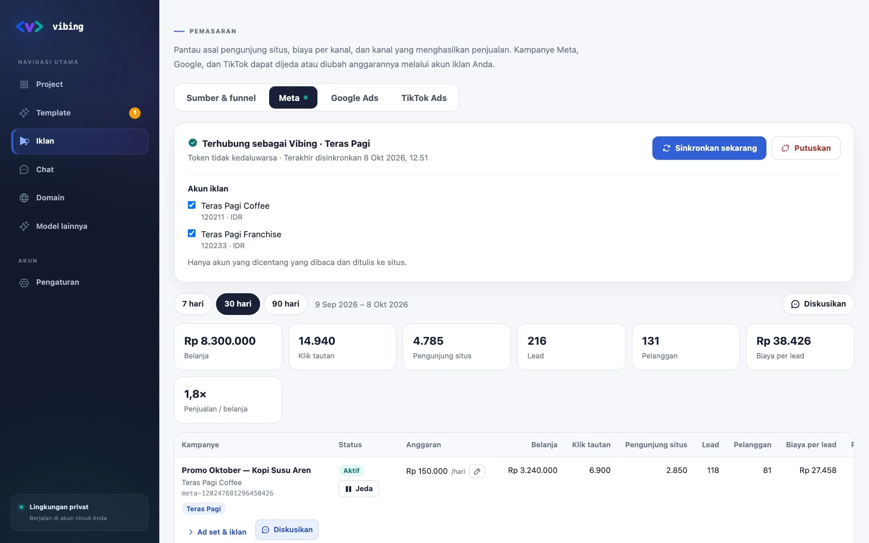
Task: Toggle the Teras Pagi Franchise ad account
Action: 192,233
